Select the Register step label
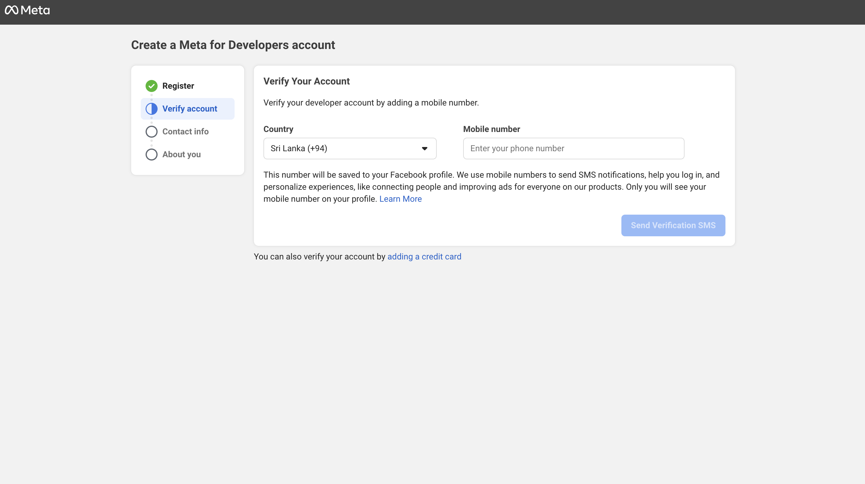Screen dimensions: 865x484 point(178,86)
